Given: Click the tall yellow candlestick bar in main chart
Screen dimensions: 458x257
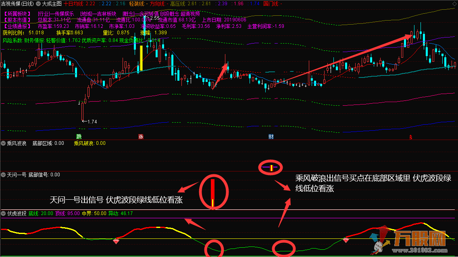Looking at the screenshot, I should [x=142, y=58].
